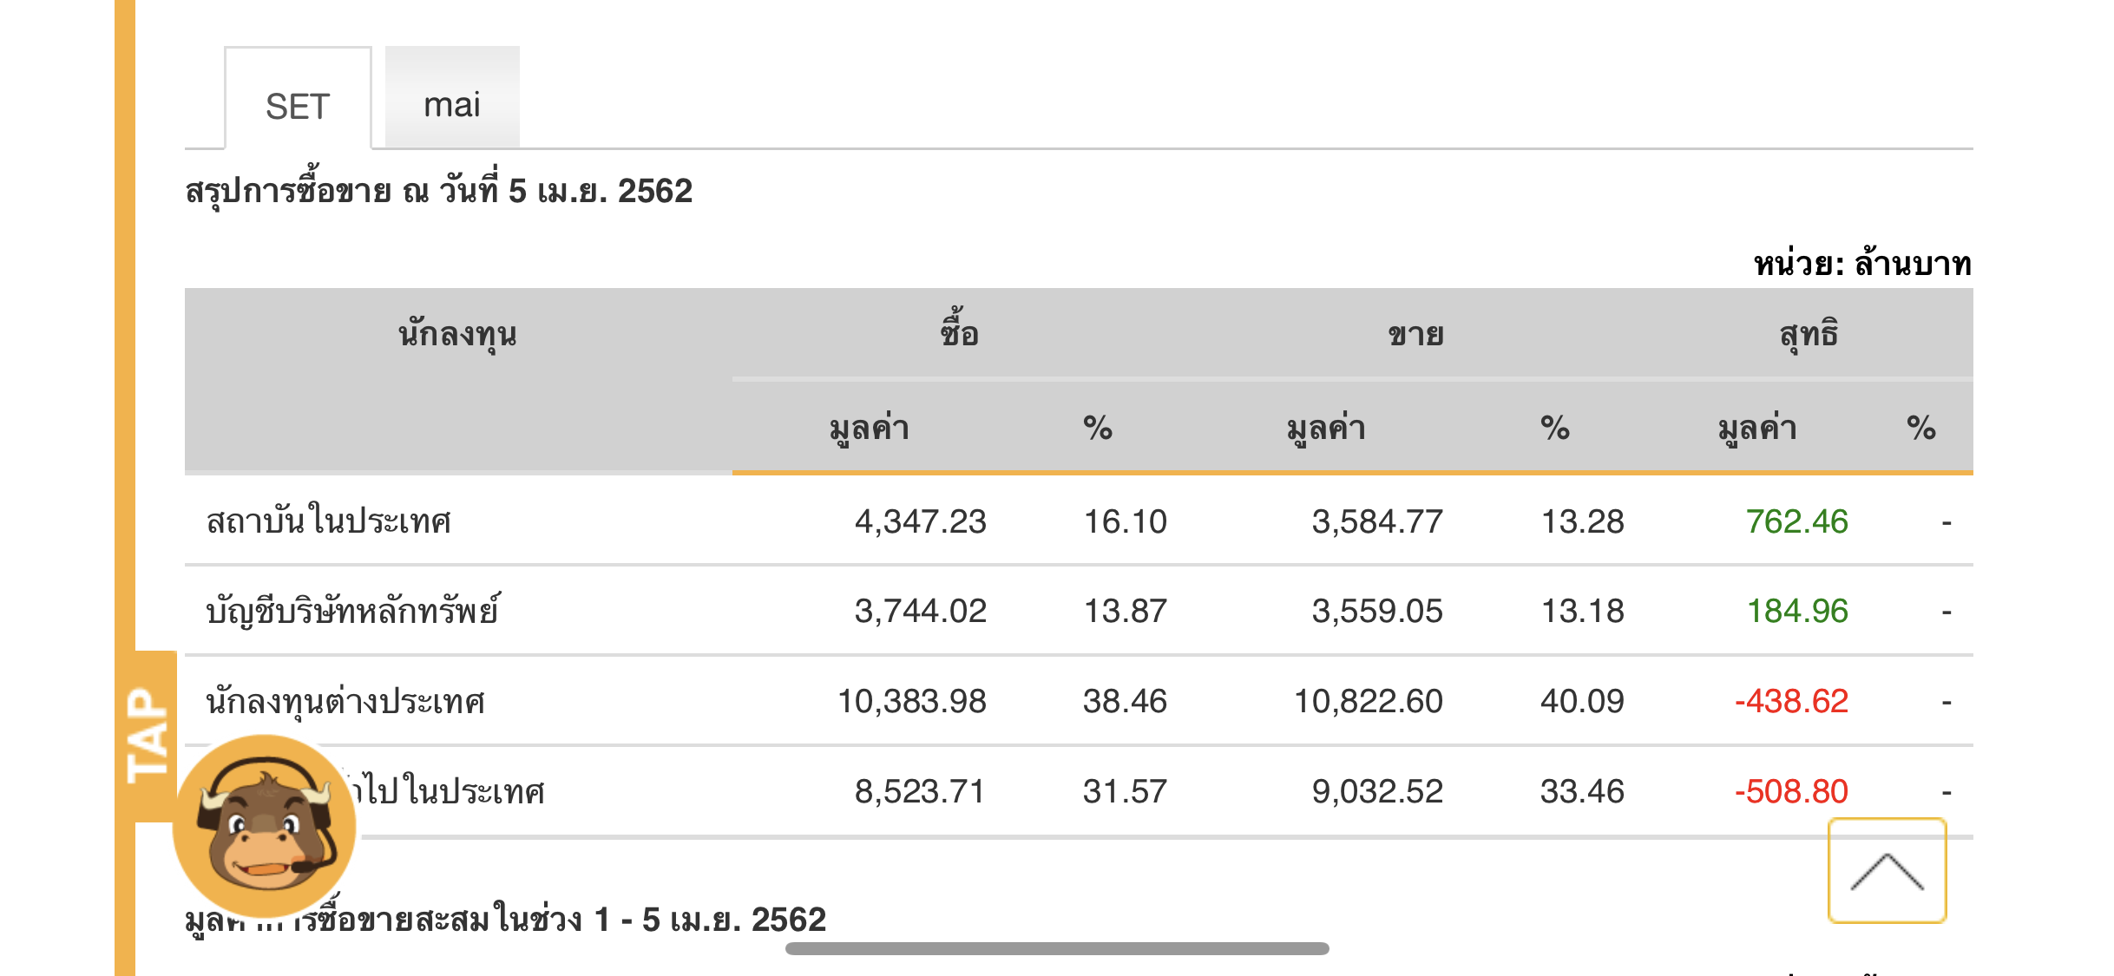Select the บัญชีบริษัทหลักทรัพย์ row label
The height and width of the screenshot is (976, 2114).
pyautogui.click(x=353, y=611)
